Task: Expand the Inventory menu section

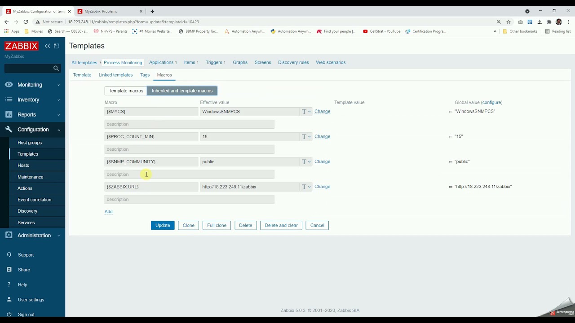Action: (58, 100)
